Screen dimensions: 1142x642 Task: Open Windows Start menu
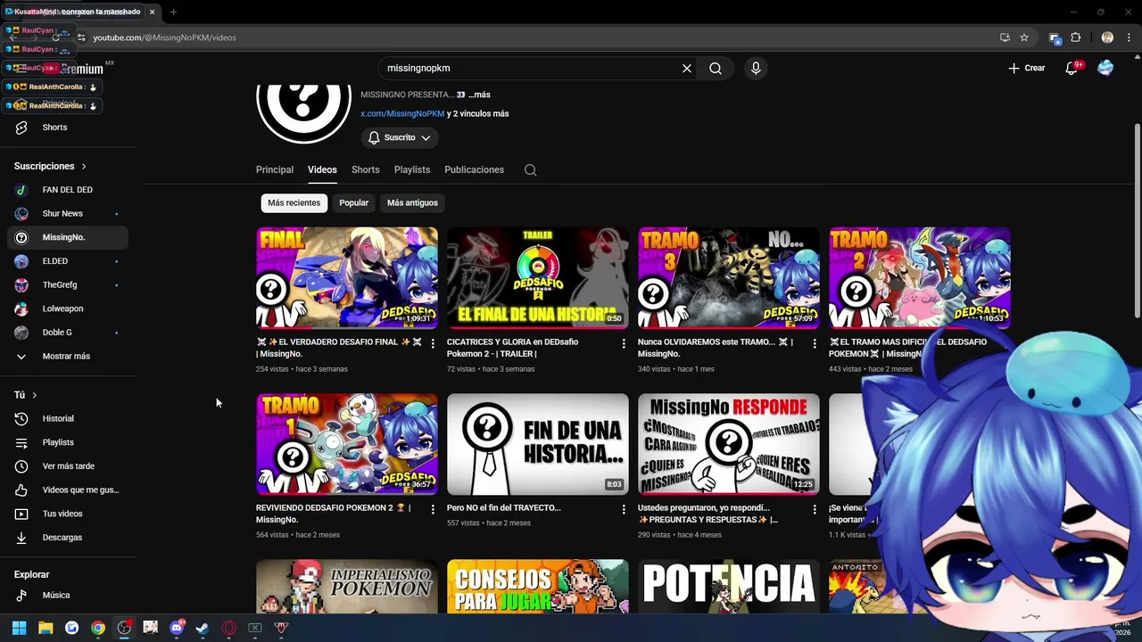click(x=20, y=628)
